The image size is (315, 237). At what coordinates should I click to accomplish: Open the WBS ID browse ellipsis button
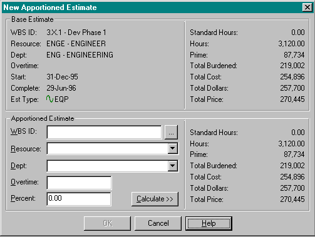(171, 132)
